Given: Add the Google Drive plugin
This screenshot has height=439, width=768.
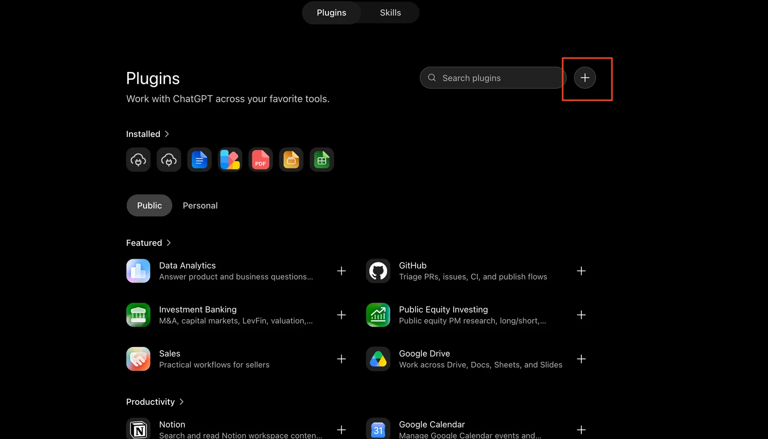Looking at the screenshot, I should pyautogui.click(x=581, y=359).
